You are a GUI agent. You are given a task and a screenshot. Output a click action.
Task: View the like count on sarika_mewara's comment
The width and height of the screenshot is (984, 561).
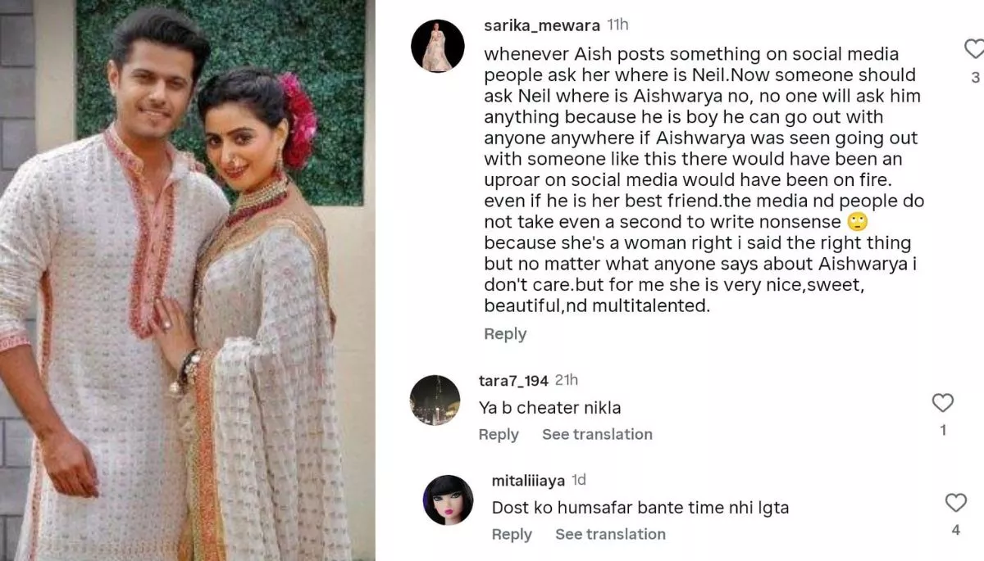point(975,78)
